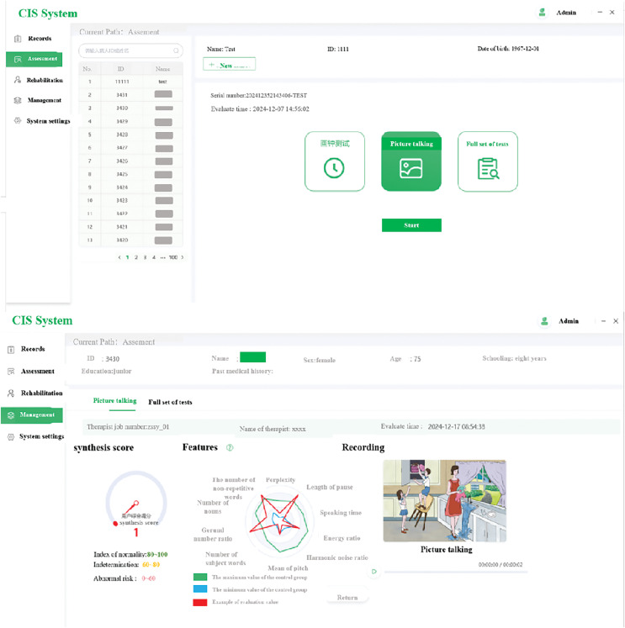Open Rehabilitation in lower window sidebar
This screenshot has height=628, width=625.
(42, 393)
